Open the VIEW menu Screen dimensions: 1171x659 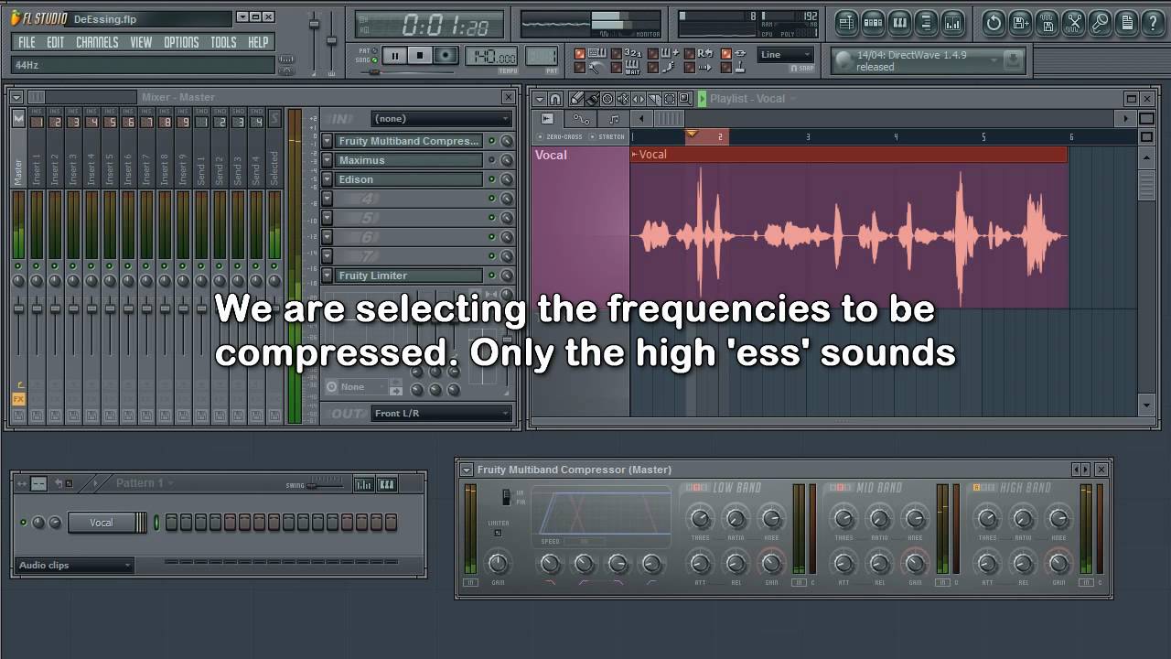coord(141,42)
